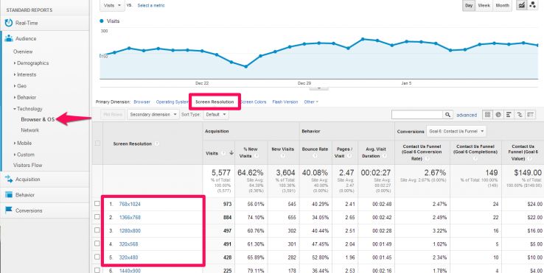Switch to data table view icon
The width and height of the screenshot is (544, 273).
tap(487, 115)
